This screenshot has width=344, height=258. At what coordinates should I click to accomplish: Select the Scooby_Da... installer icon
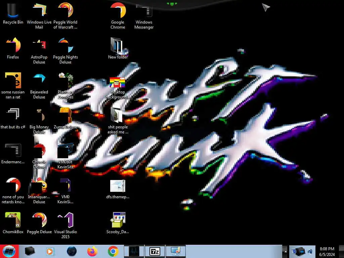118,223
